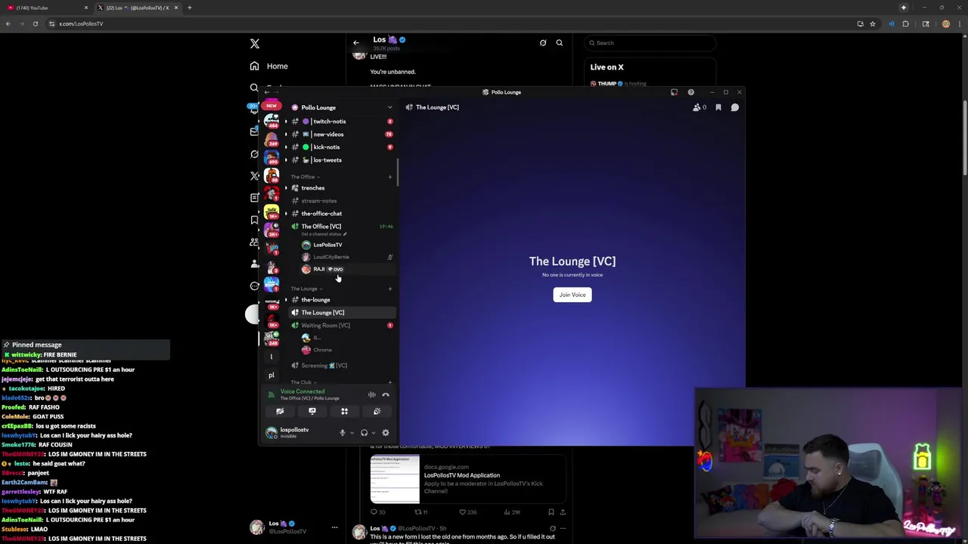Click Join Voice button
This screenshot has width=968, height=544.
tap(572, 295)
